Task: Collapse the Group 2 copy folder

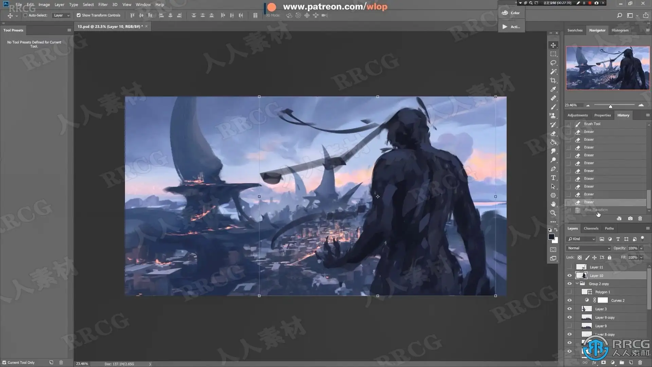Action: pos(577,284)
